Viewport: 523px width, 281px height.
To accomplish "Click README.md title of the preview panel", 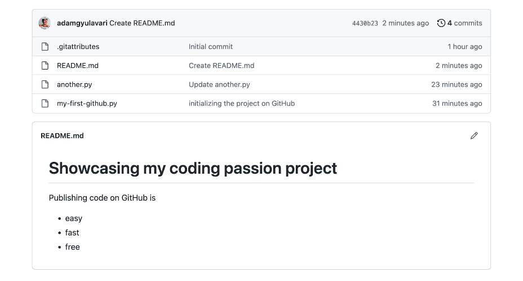I will [62, 135].
